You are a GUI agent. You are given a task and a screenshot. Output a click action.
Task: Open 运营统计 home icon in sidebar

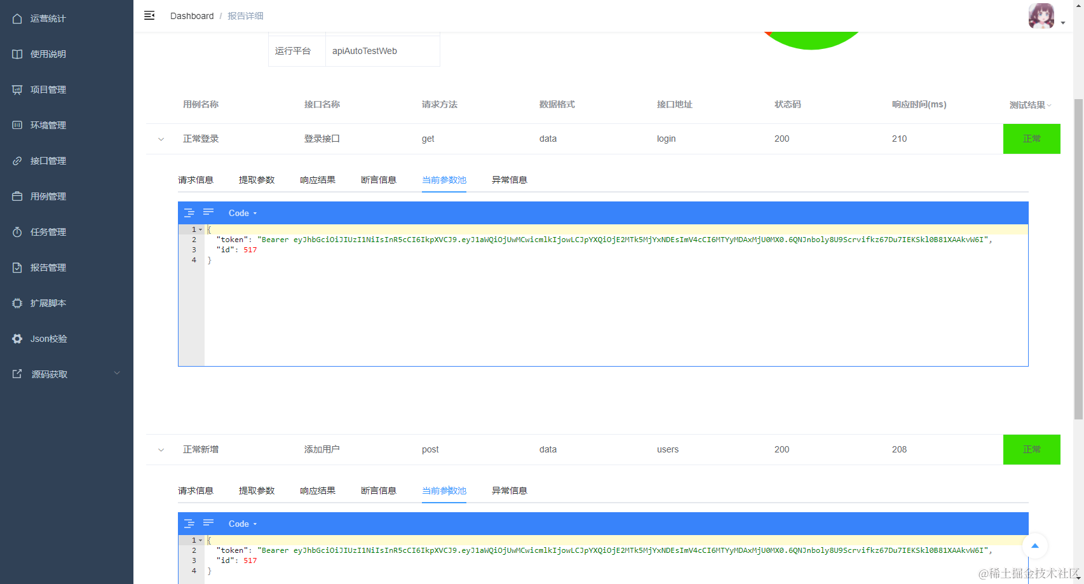17,18
